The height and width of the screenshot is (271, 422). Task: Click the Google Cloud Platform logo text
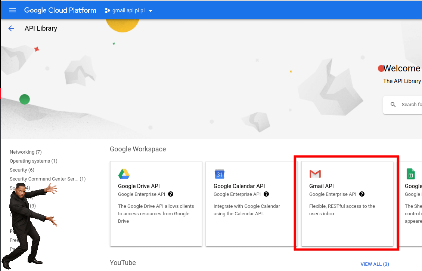[x=60, y=10]
